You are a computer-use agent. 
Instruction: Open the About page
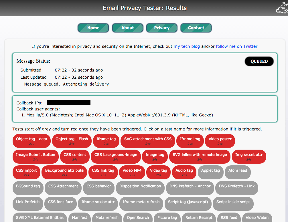[x=127, y=28]
